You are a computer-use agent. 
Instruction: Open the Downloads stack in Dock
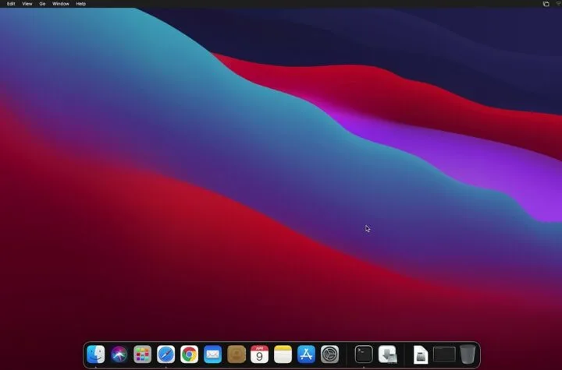pyautogui.click(x=387, y=354)
